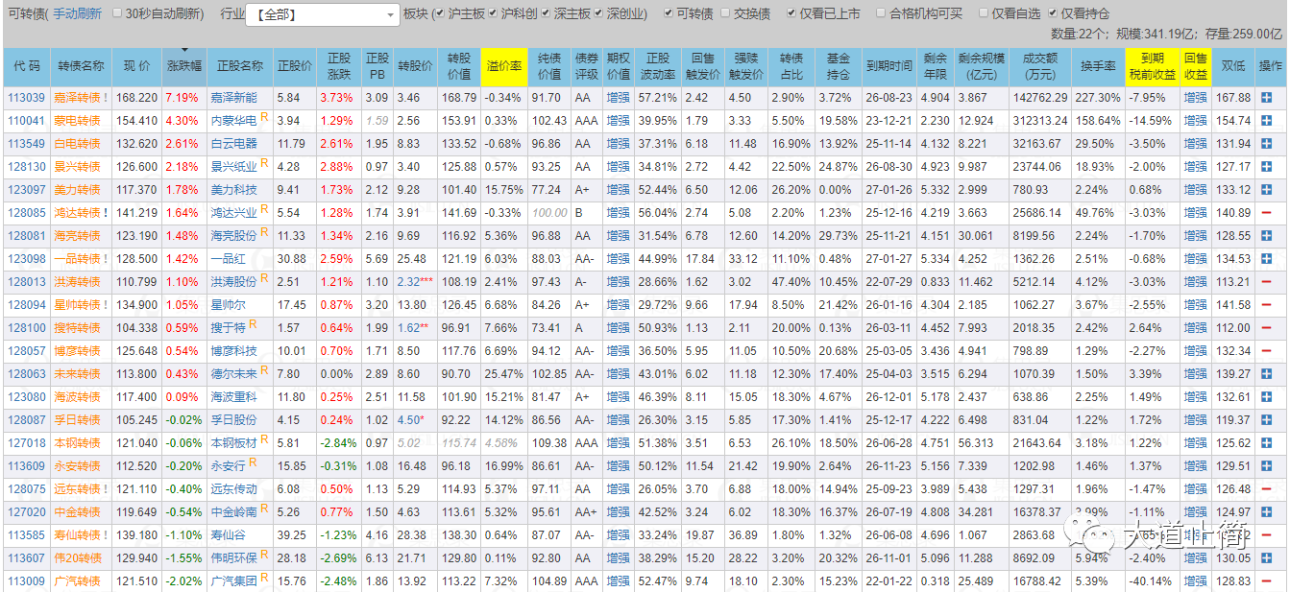This screenshot has height=592, width=1290.
Task: Add 永安转债 via its plus icon
Action: coord(1269,466)
